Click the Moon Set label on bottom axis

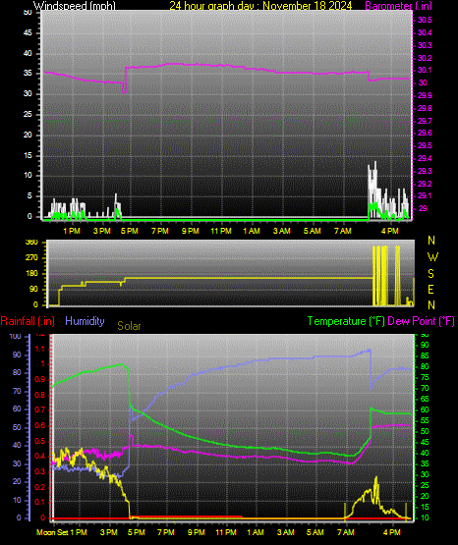(52, 532)
